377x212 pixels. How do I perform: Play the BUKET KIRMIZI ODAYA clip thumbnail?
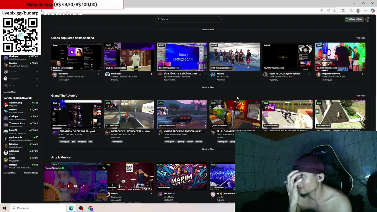tap(182, 57)
